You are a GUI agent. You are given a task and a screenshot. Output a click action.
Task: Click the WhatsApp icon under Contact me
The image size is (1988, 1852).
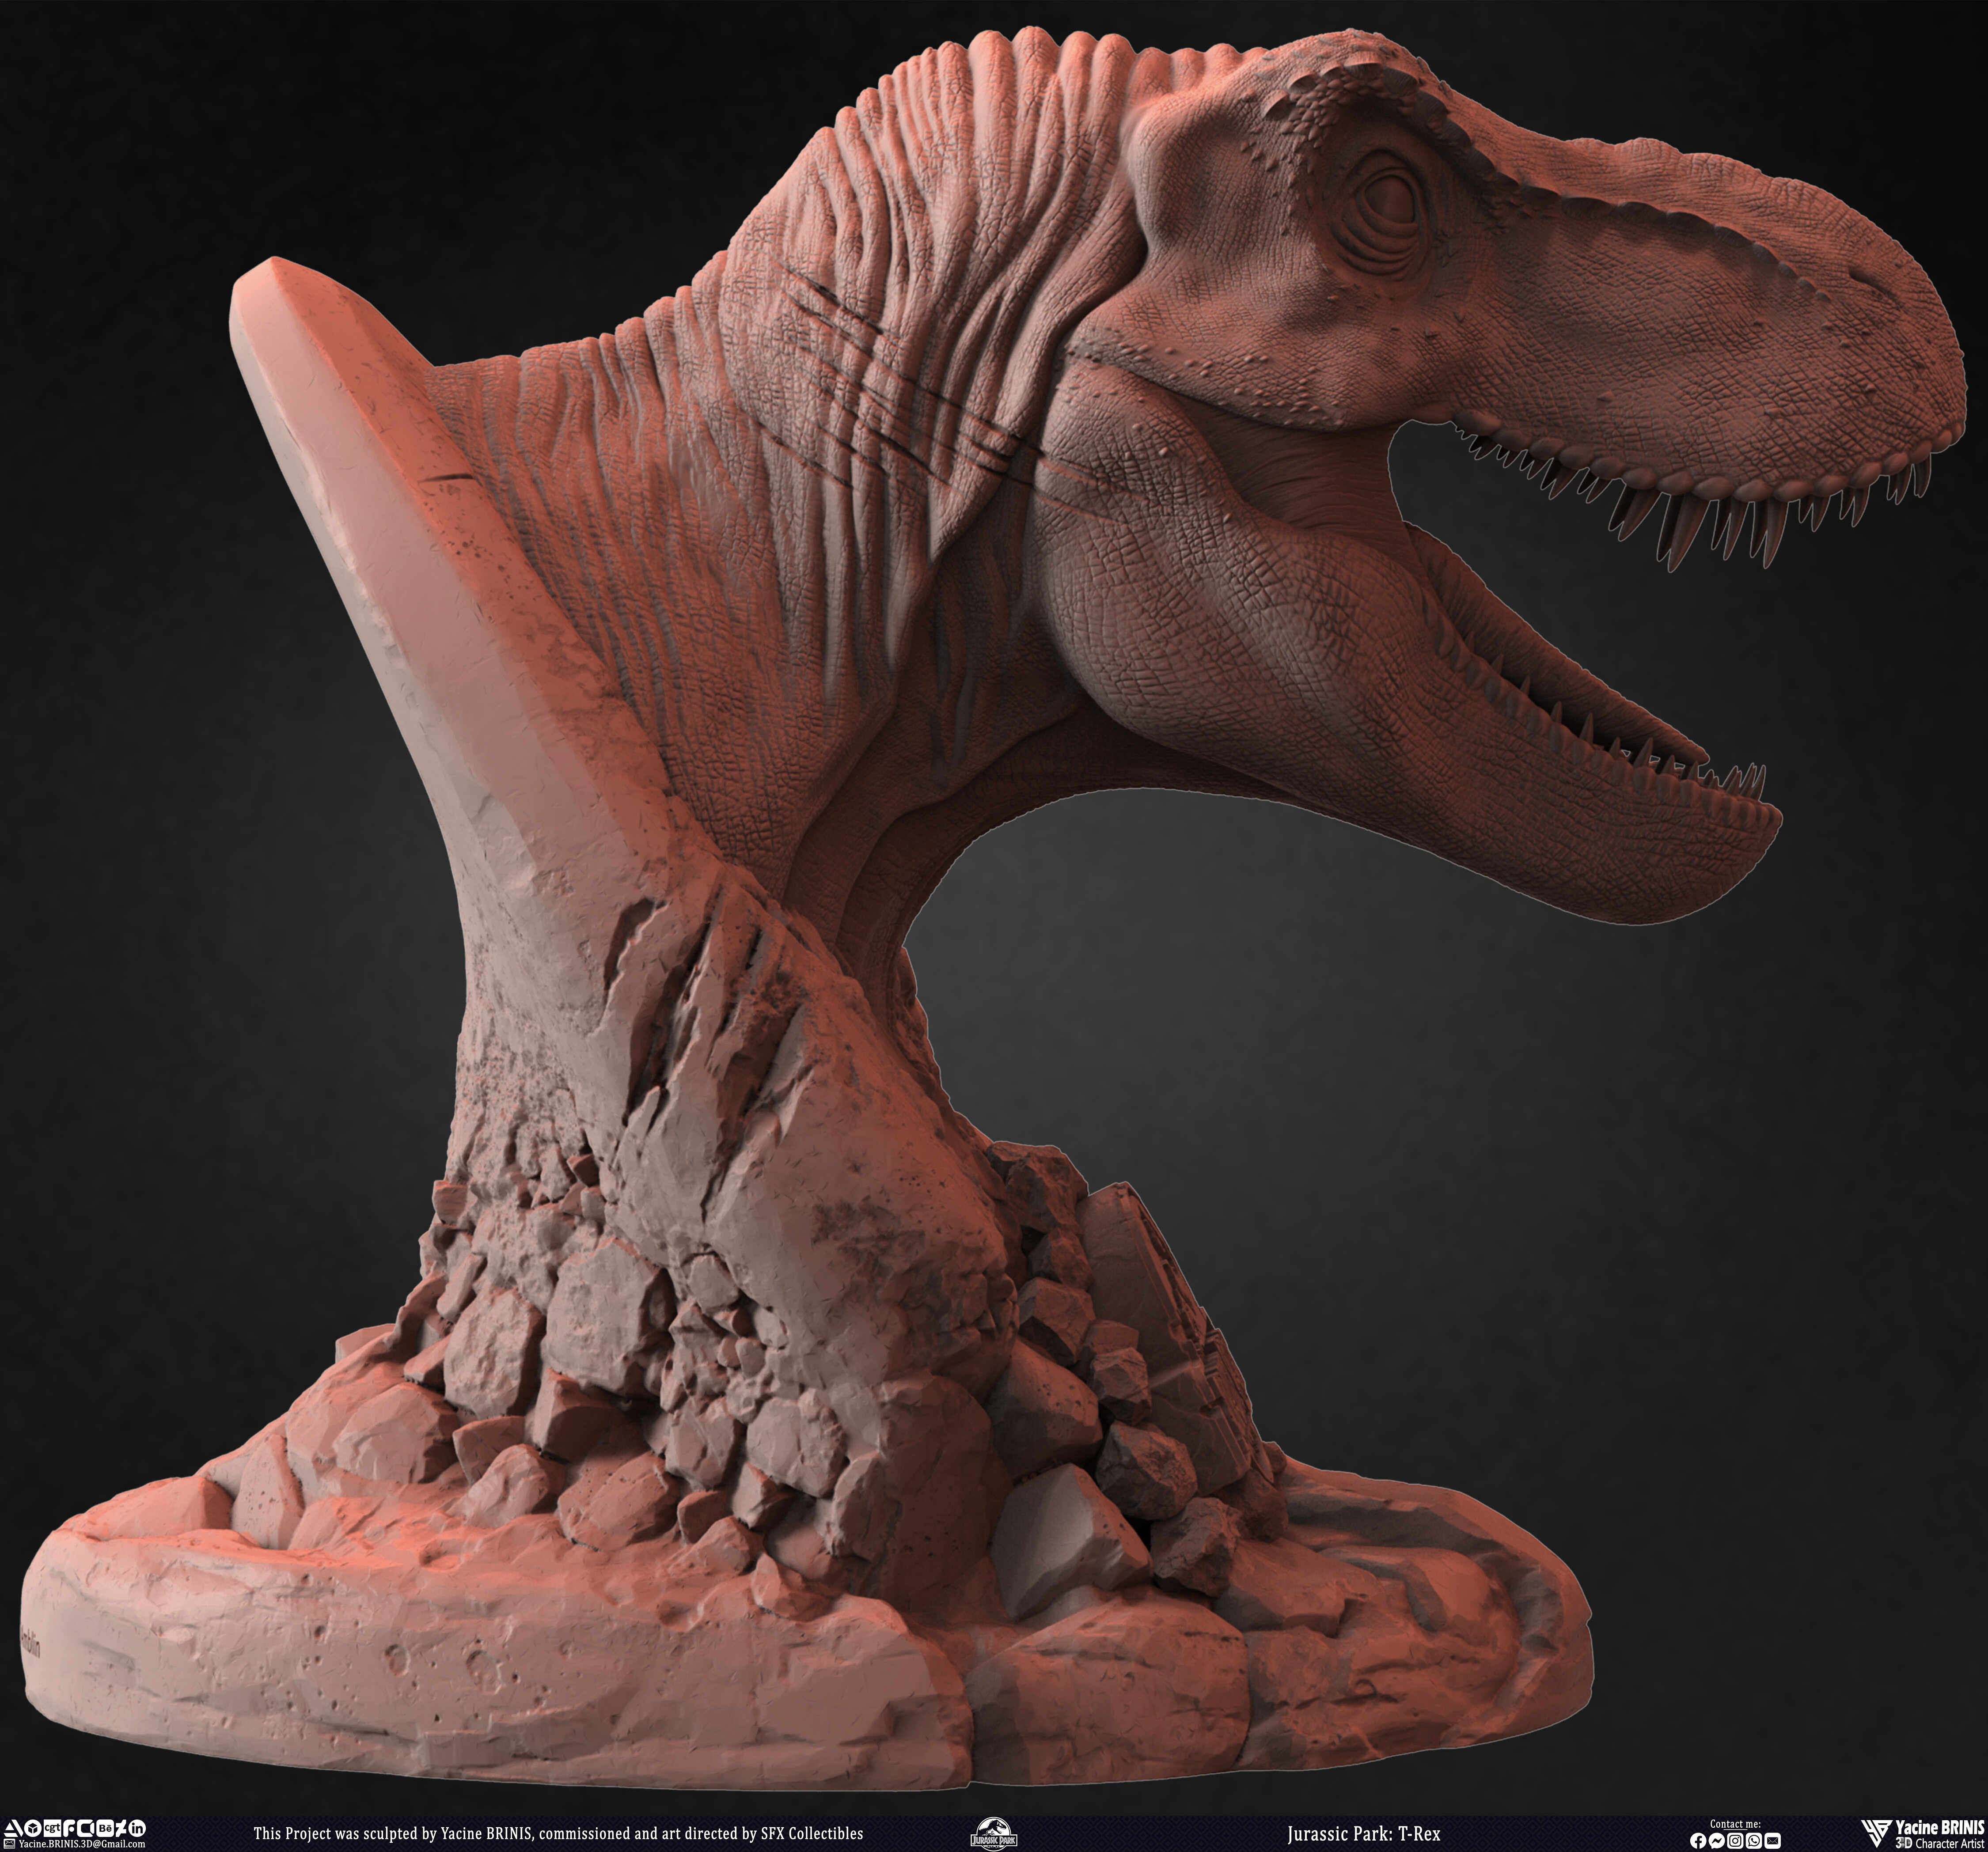pos(1754,1841)
